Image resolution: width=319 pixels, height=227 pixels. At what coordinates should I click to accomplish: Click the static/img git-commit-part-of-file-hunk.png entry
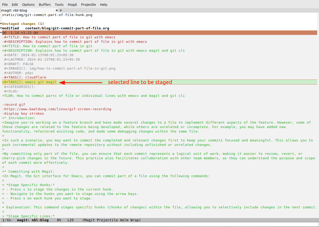[x=47, y=15]
